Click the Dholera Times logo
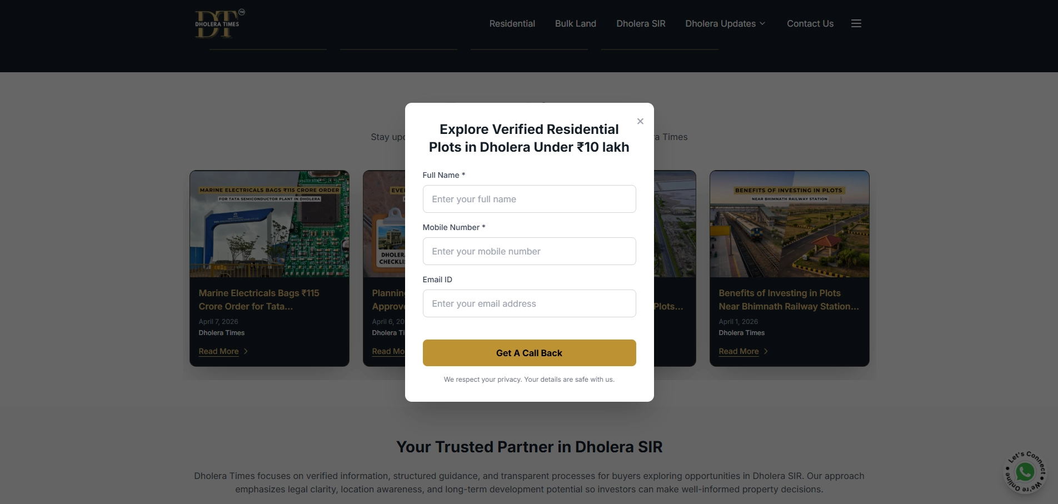Screen dimensions: 1058x504 [219, 24]
